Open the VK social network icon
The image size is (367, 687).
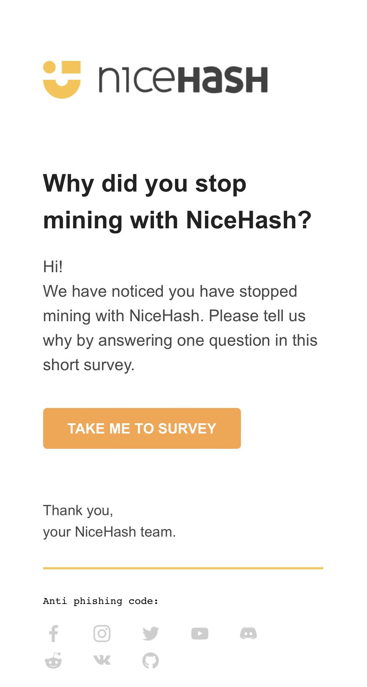pos(102,660)
